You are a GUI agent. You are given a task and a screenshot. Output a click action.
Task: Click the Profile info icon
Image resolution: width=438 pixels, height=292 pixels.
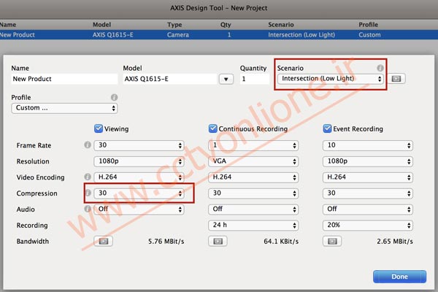point(114,97)
